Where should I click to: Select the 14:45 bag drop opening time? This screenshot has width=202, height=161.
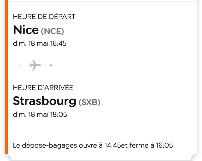click(113, 145)
